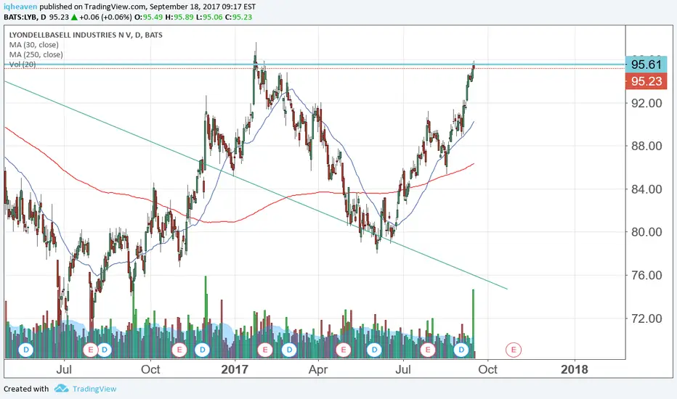Click the earnings 'E' marker just after Apr 2017
The width and height of the screenshot is (677, 399).
click(344, 350)
